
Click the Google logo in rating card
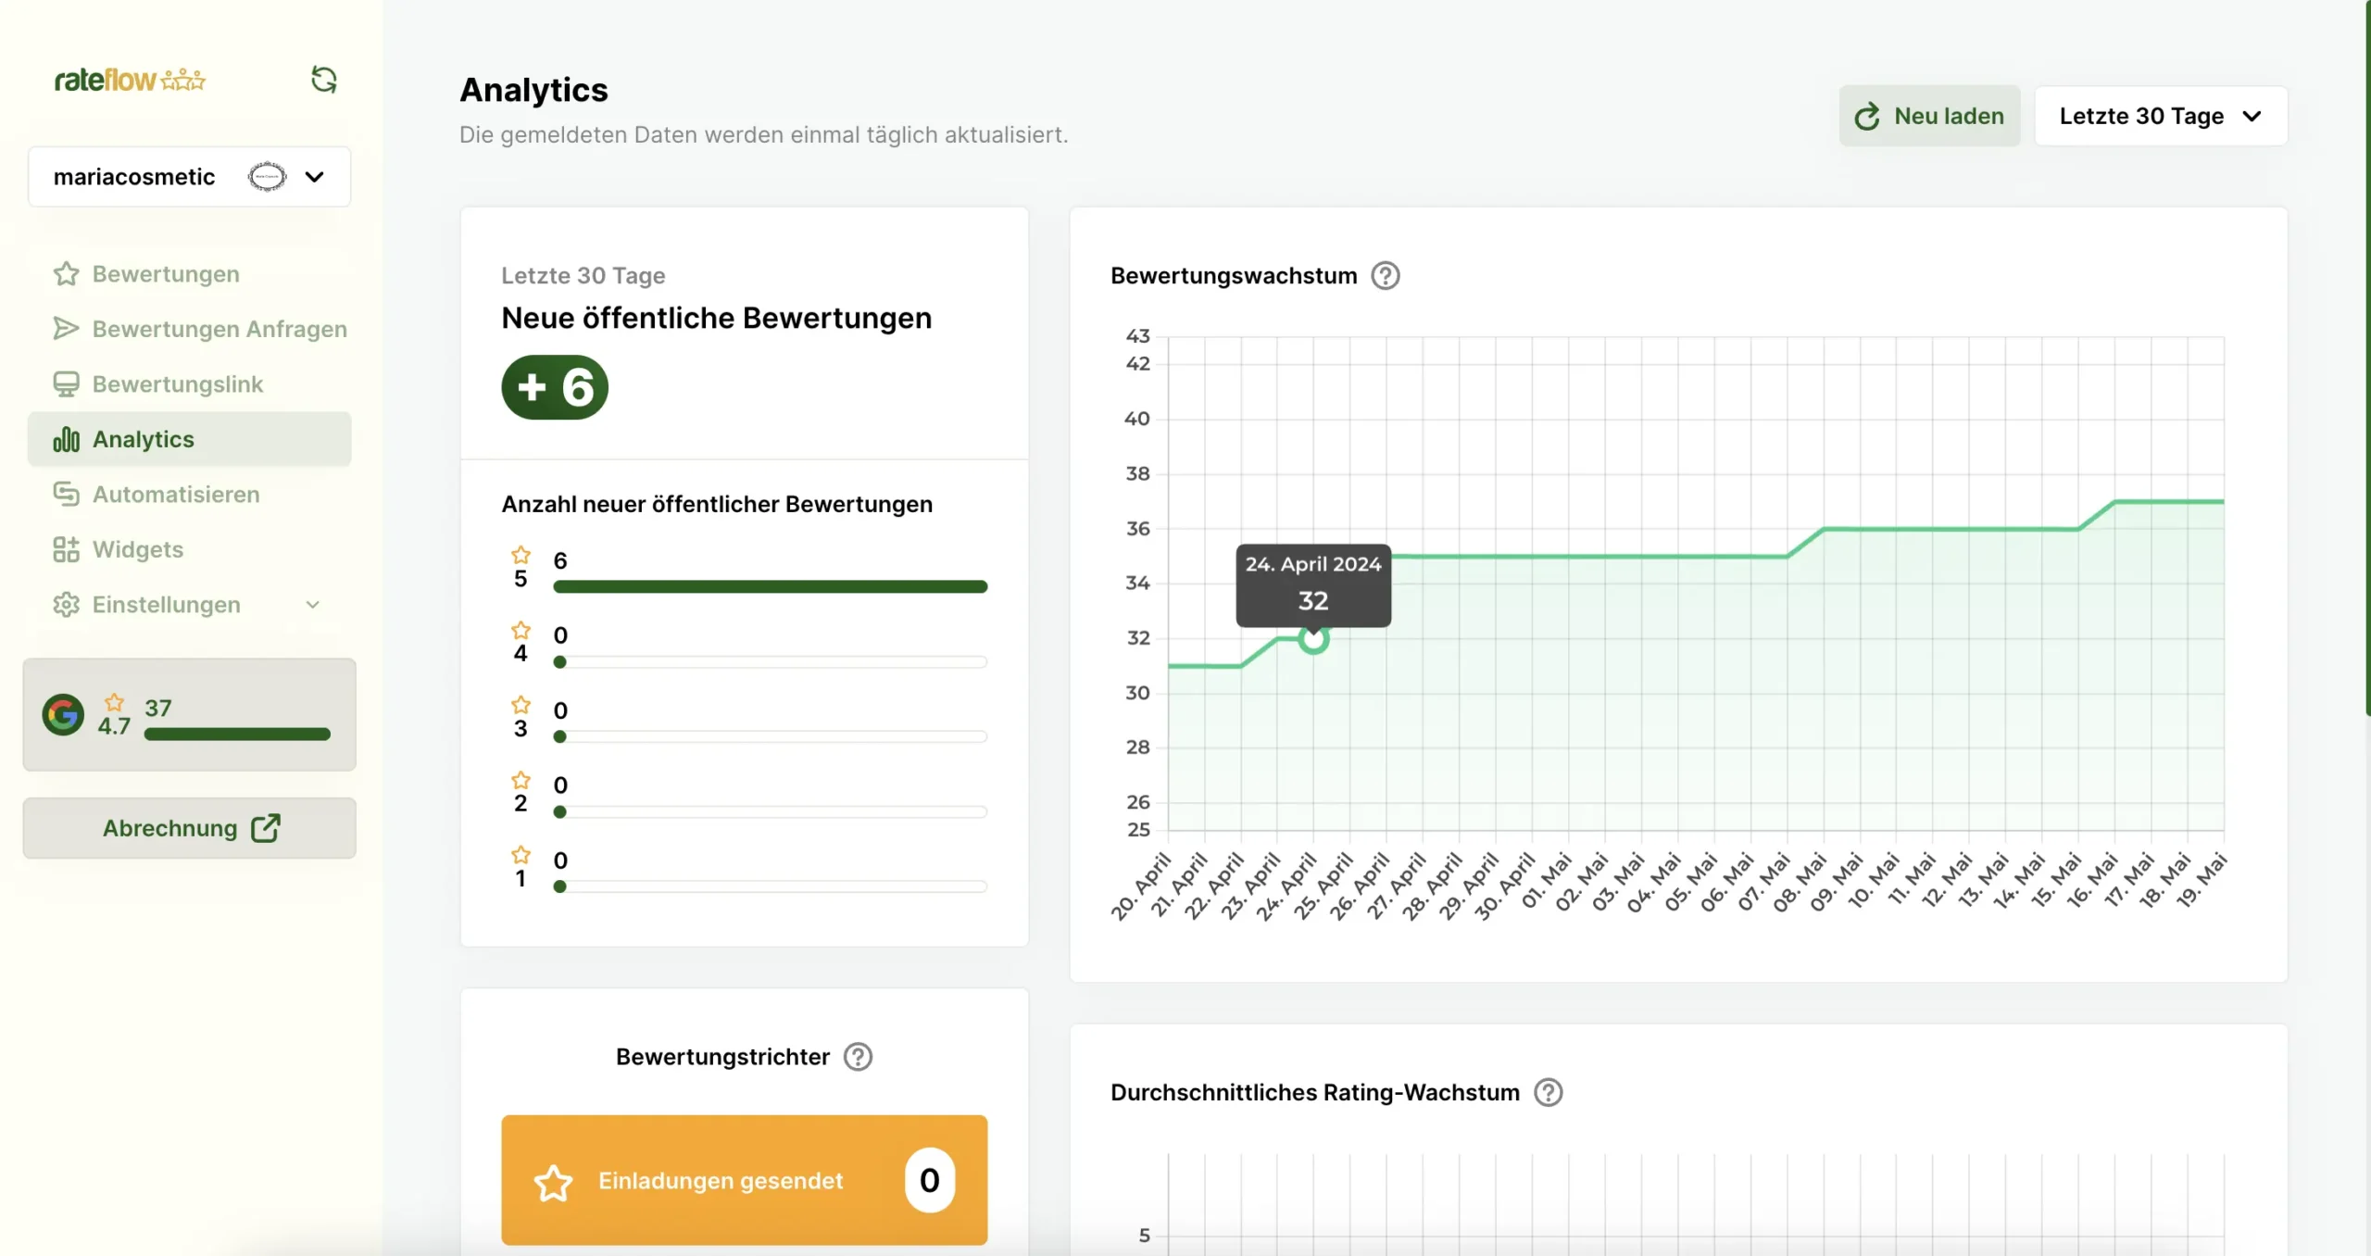[63, 714]
